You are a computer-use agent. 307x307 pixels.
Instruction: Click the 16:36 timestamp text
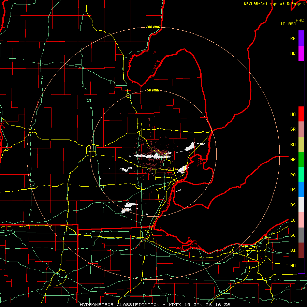point(223,305)
